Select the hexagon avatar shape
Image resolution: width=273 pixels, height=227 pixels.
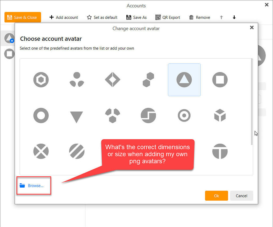point(41,79)
